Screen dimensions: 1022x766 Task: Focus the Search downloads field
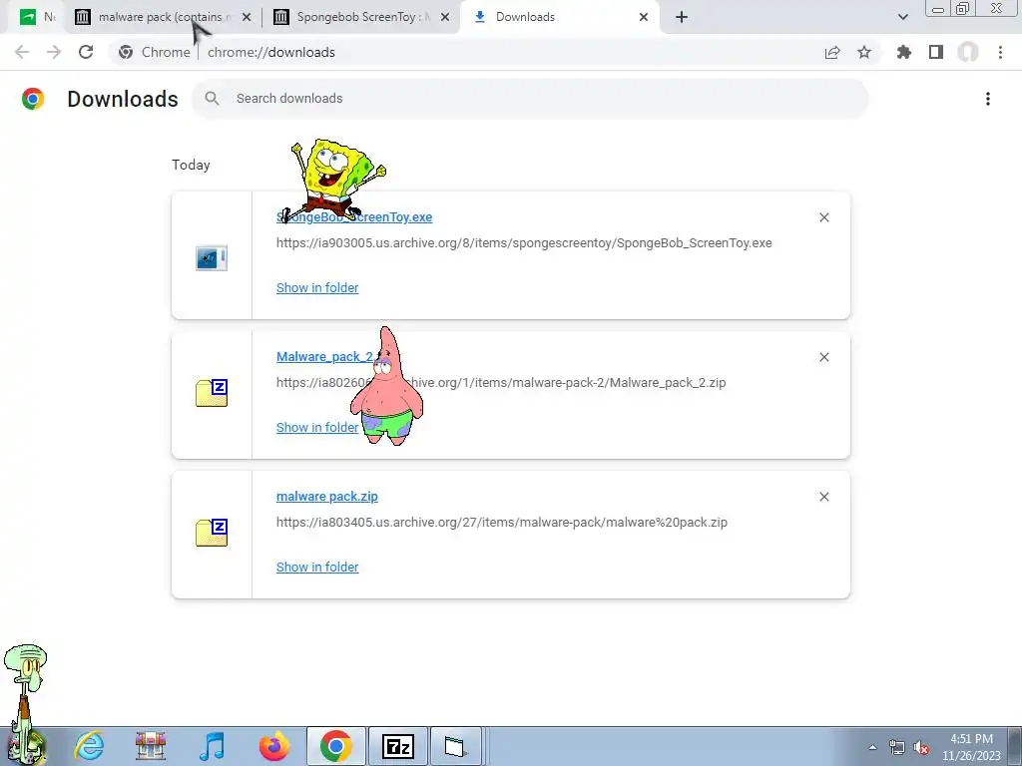pyautogui.click(x=530, y=99)
